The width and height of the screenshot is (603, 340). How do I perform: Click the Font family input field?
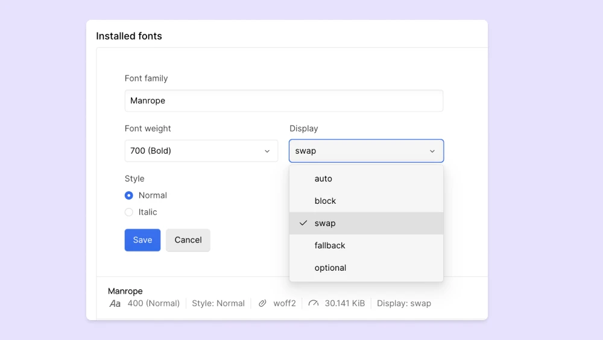coord(284,101)
